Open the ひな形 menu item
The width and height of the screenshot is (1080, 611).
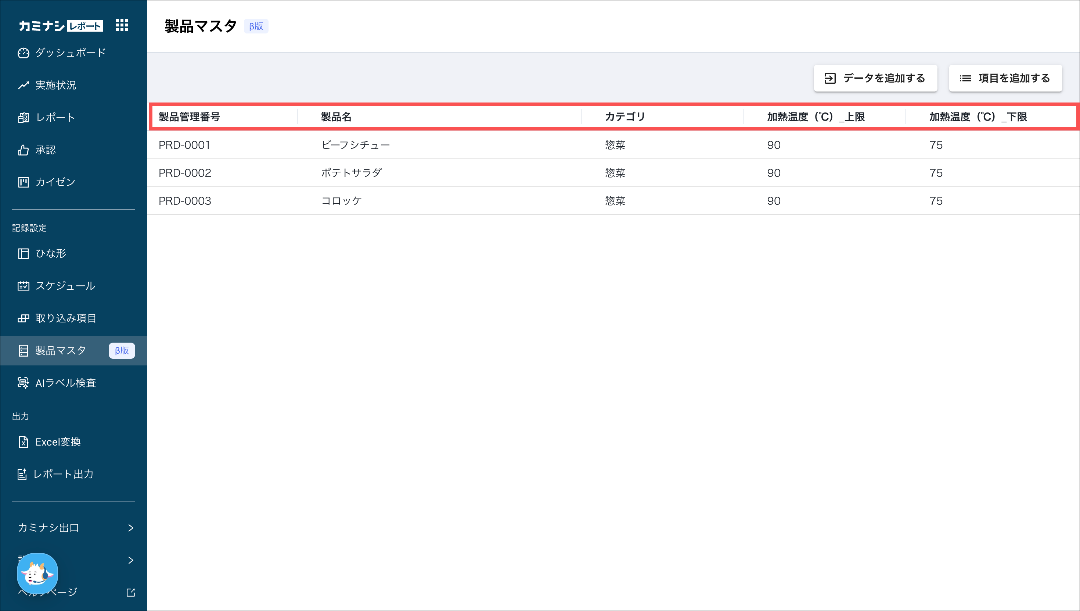[51, 253]
